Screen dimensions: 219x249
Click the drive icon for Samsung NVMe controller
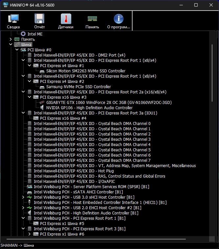pos(42,87)
